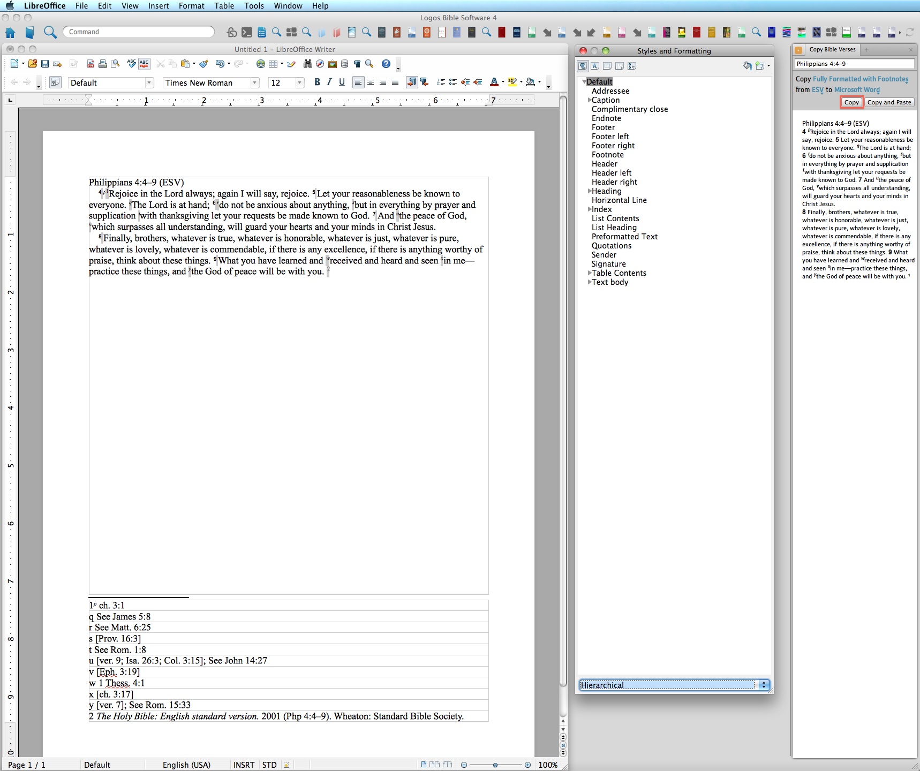Click the Undo arrow icon

(x=220, y=64)
